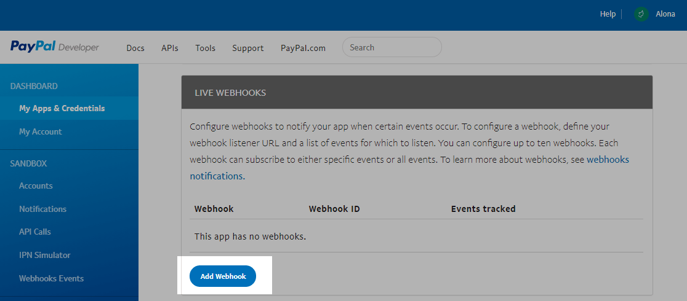687x301 pixels.
Task: Open the Help link in top bar
Action: (x=608, y=14)
